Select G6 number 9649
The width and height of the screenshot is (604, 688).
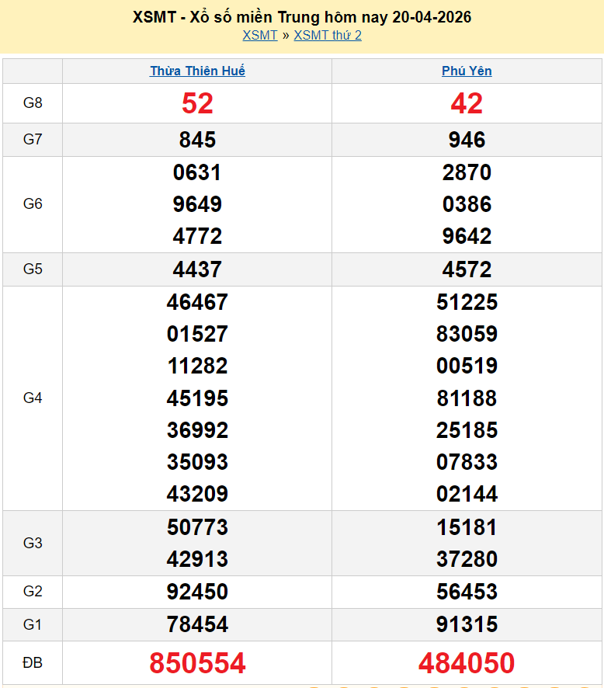click(x=197, y=204)
